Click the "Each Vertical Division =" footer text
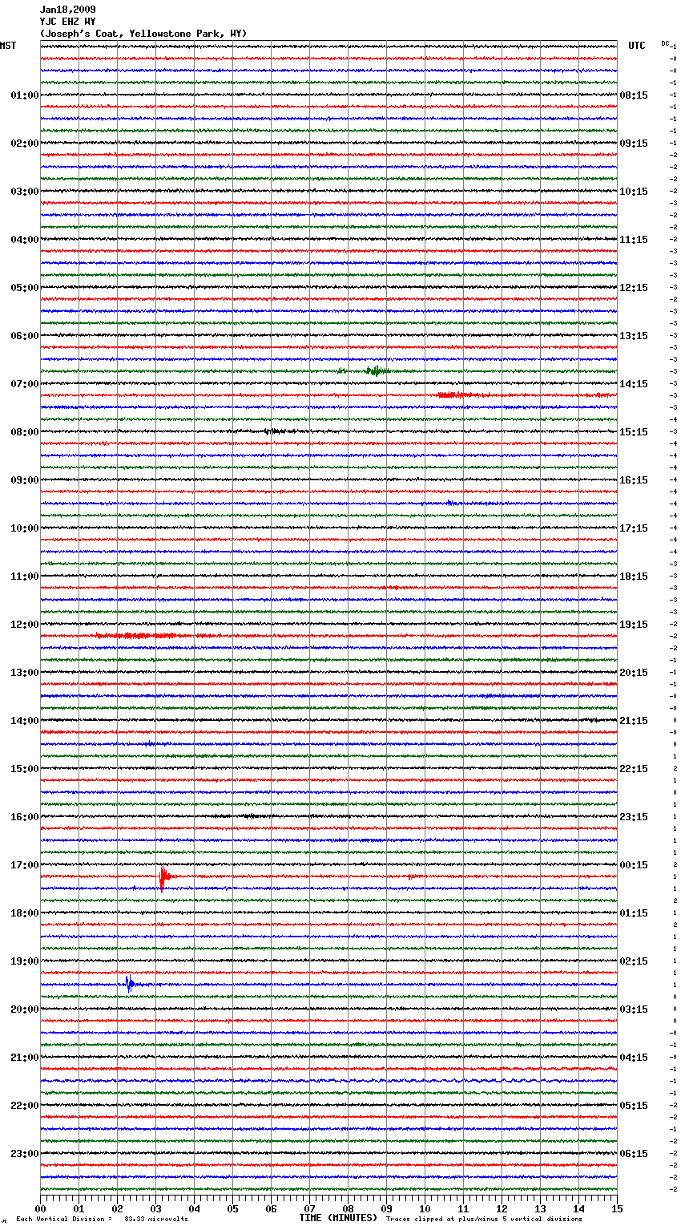 (x=64, y=1219)
